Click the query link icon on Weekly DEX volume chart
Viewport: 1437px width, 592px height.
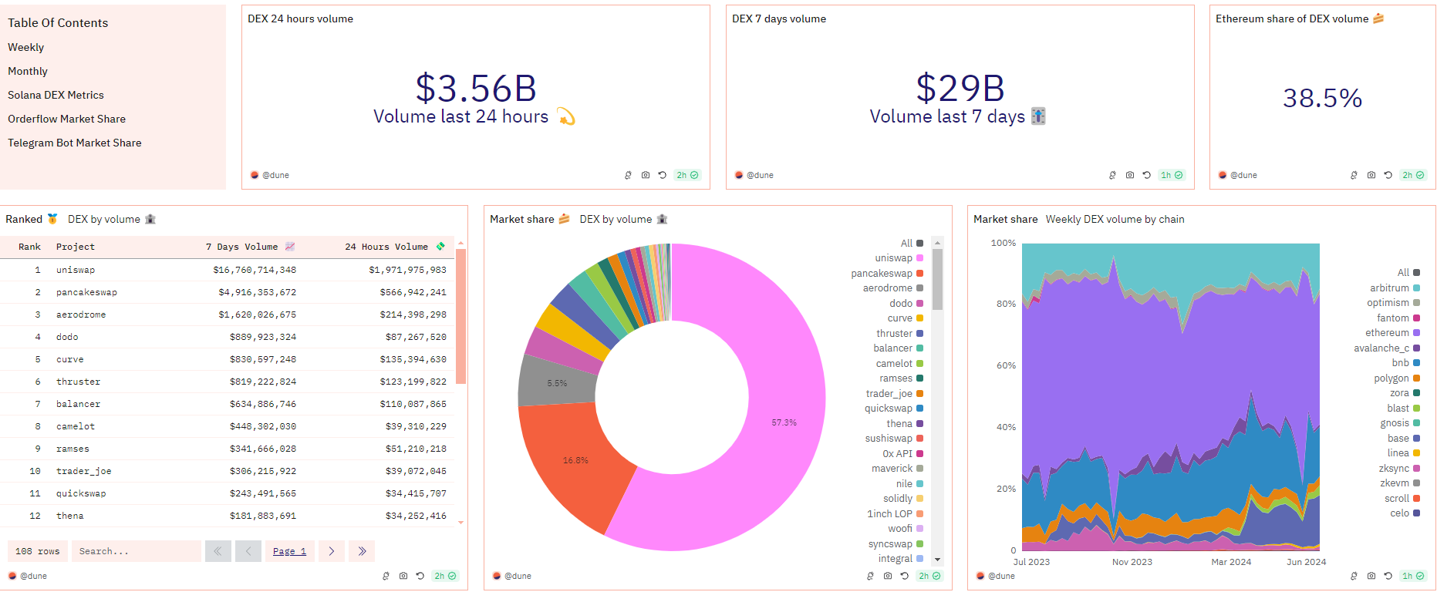pyautogui.click(x=1354, y=576)
